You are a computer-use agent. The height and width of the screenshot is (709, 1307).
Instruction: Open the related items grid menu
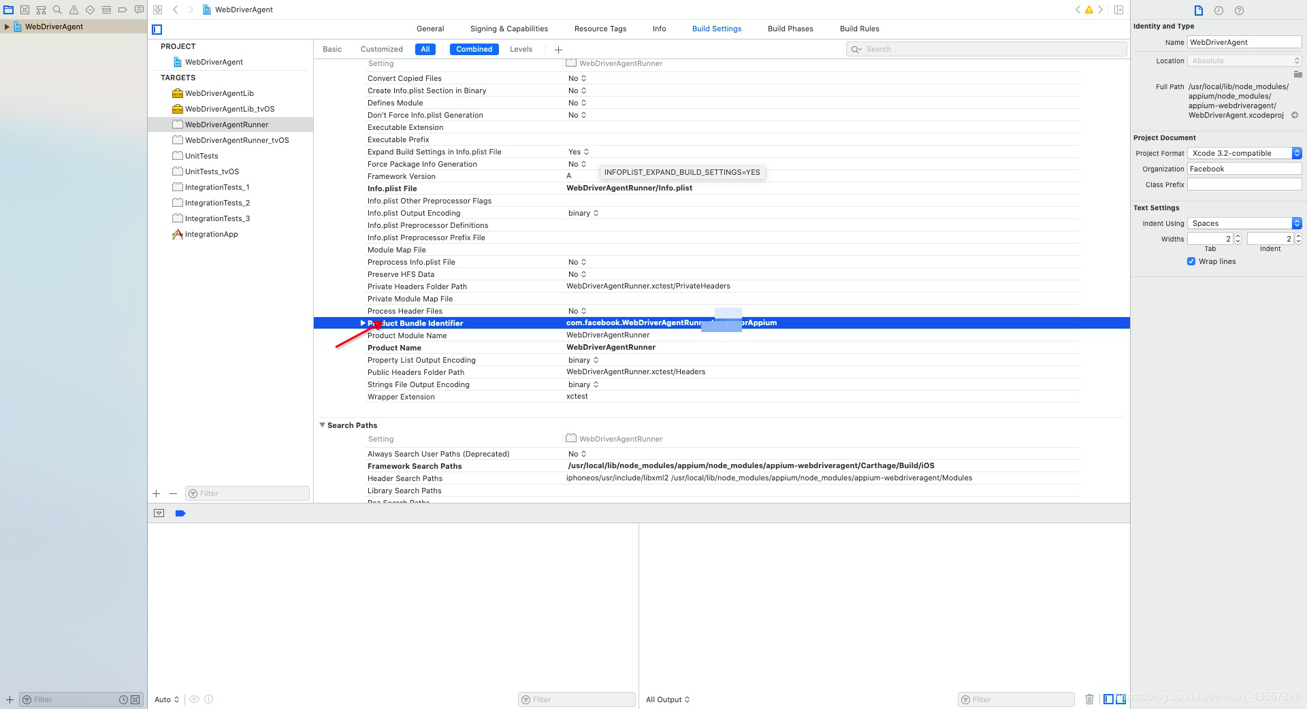(157, 10)
